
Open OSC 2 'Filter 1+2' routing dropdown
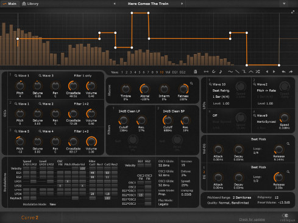pos(81,104)
